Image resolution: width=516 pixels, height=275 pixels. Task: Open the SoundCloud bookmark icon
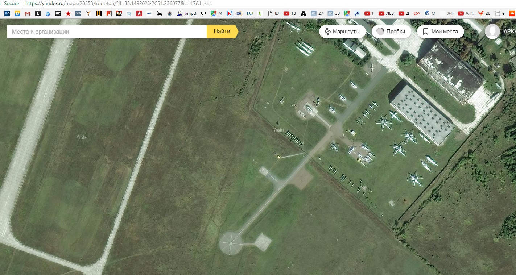coord(512,13)
